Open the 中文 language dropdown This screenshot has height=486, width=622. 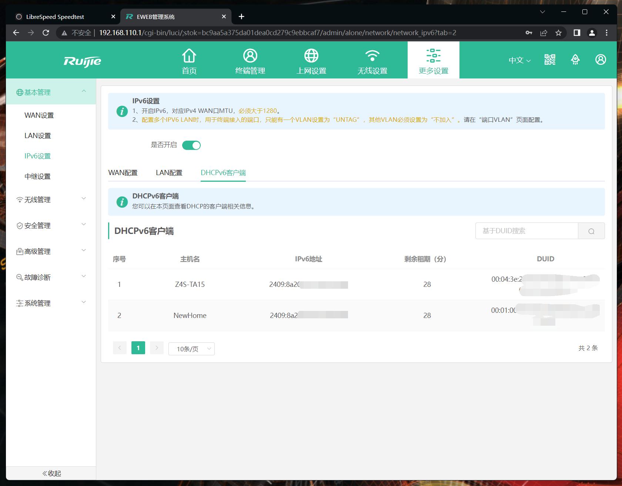pyautogui.click(x=519, y=60)
